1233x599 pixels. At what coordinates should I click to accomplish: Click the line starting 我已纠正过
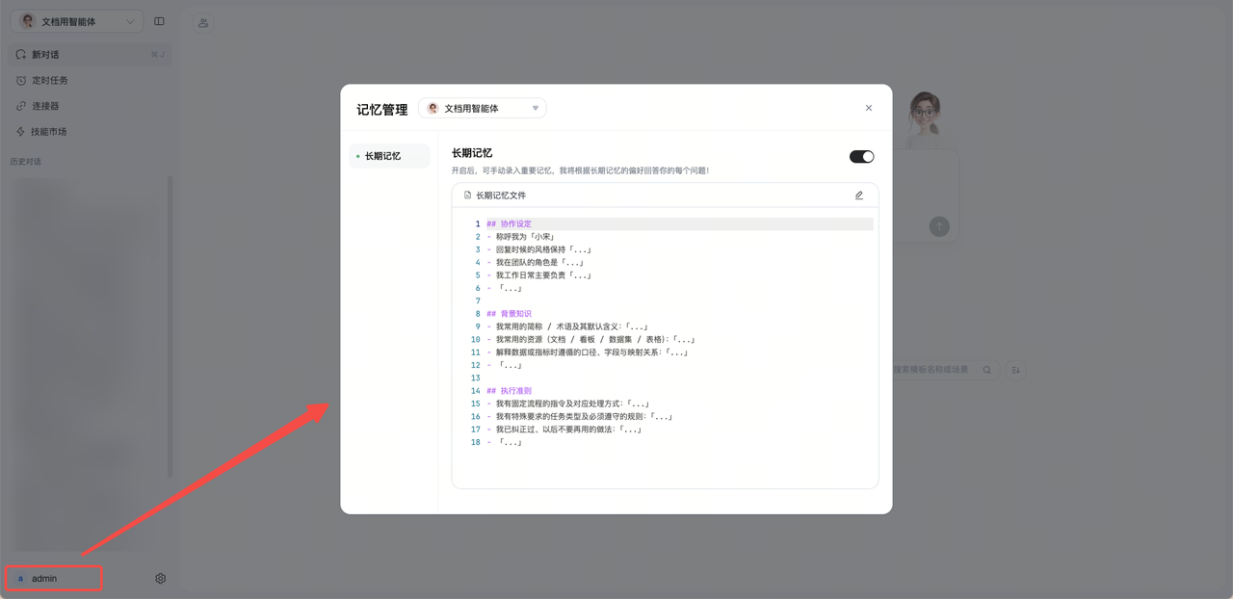564,430
